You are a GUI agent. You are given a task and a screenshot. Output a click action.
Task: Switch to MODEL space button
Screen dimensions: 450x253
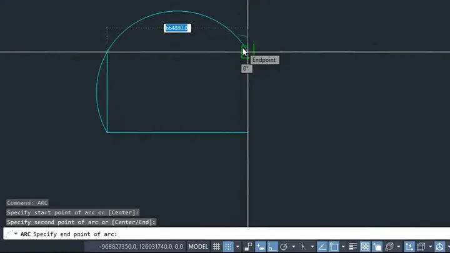coord(198,246)
